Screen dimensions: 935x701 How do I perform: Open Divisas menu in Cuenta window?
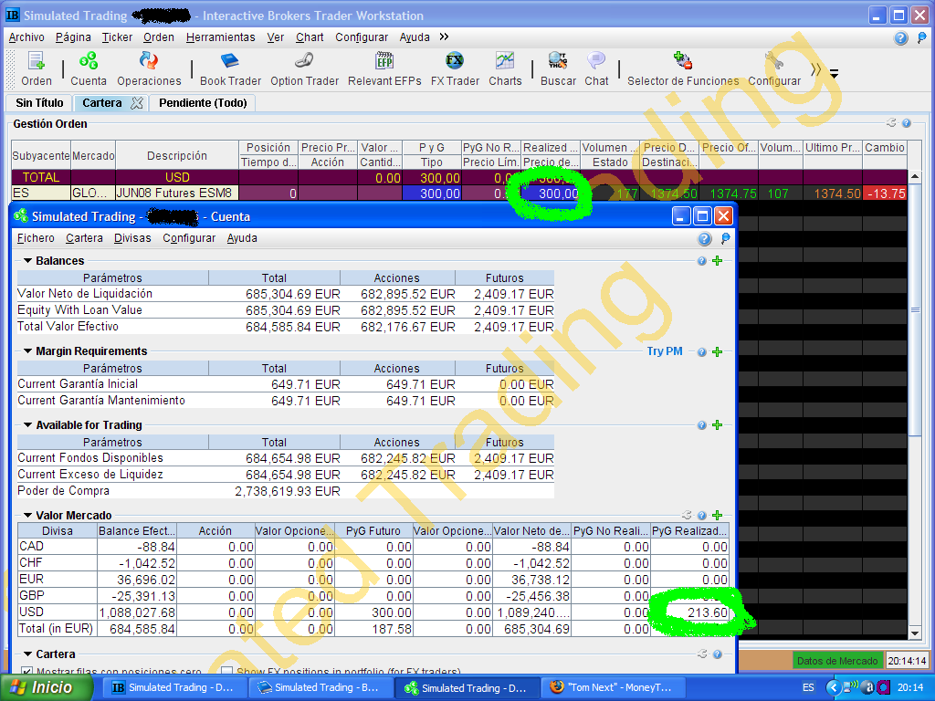(132, 238)
